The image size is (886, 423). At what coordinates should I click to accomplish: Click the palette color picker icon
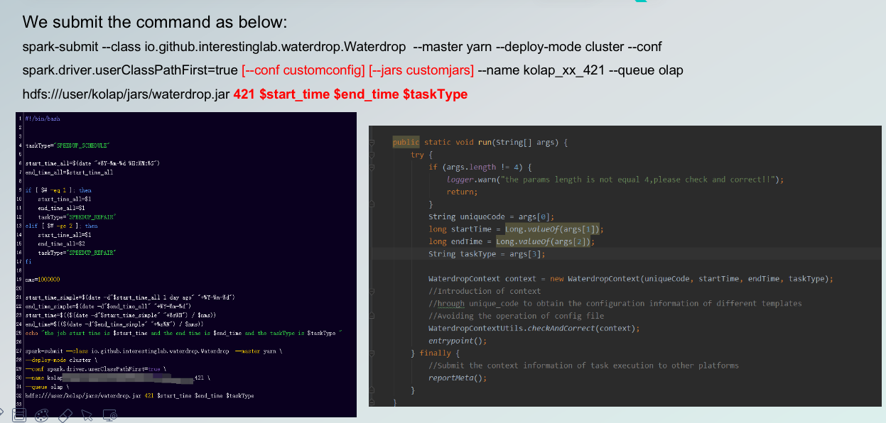coord(42,415)
